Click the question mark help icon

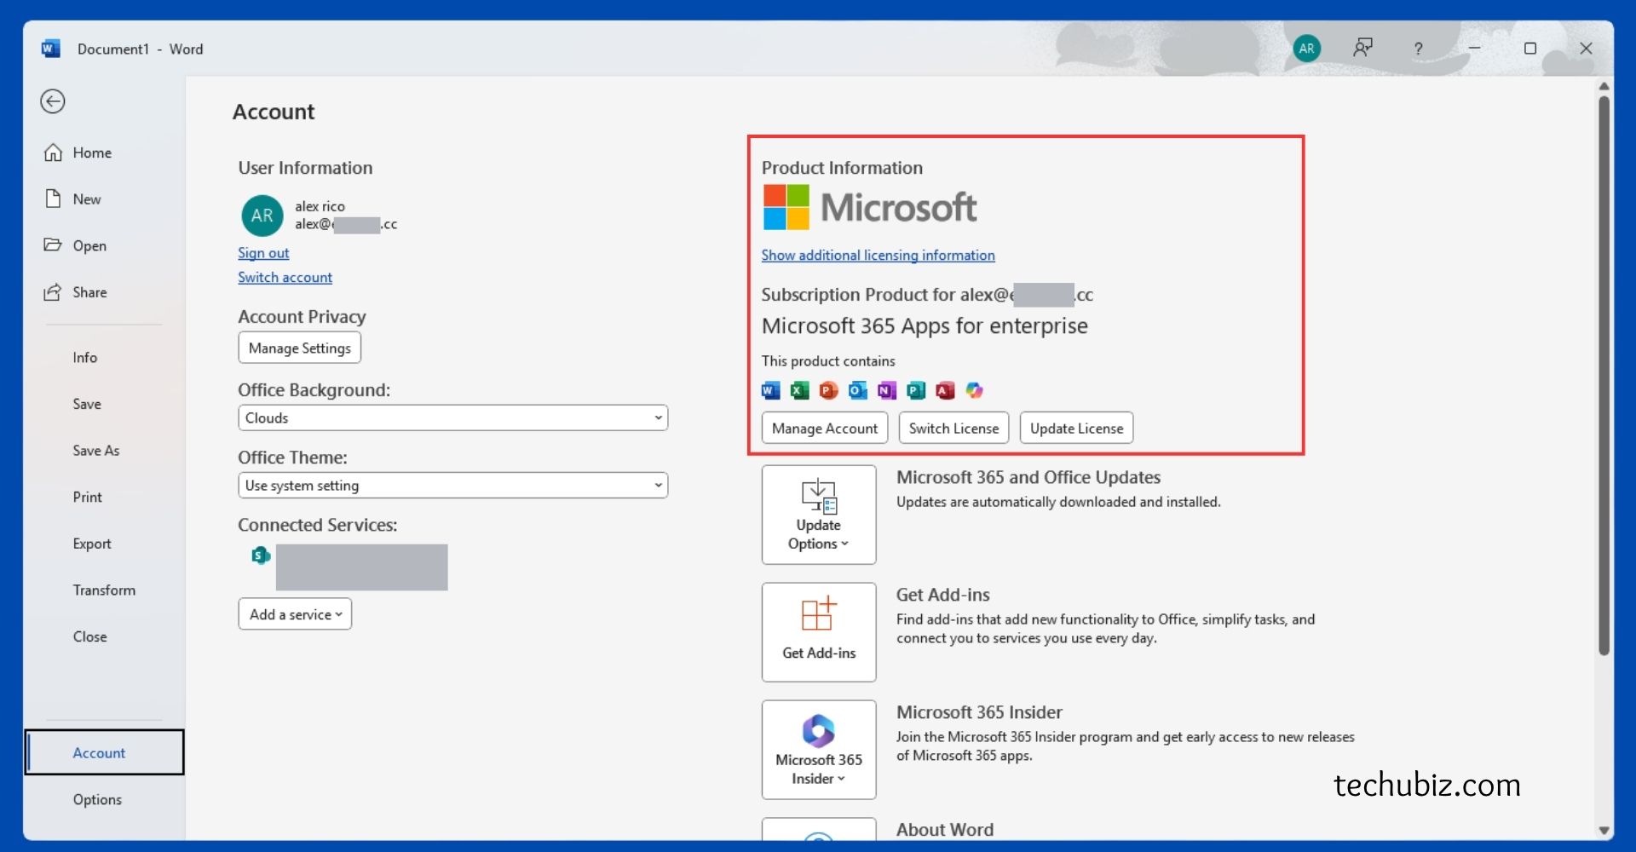(1418, 49)
